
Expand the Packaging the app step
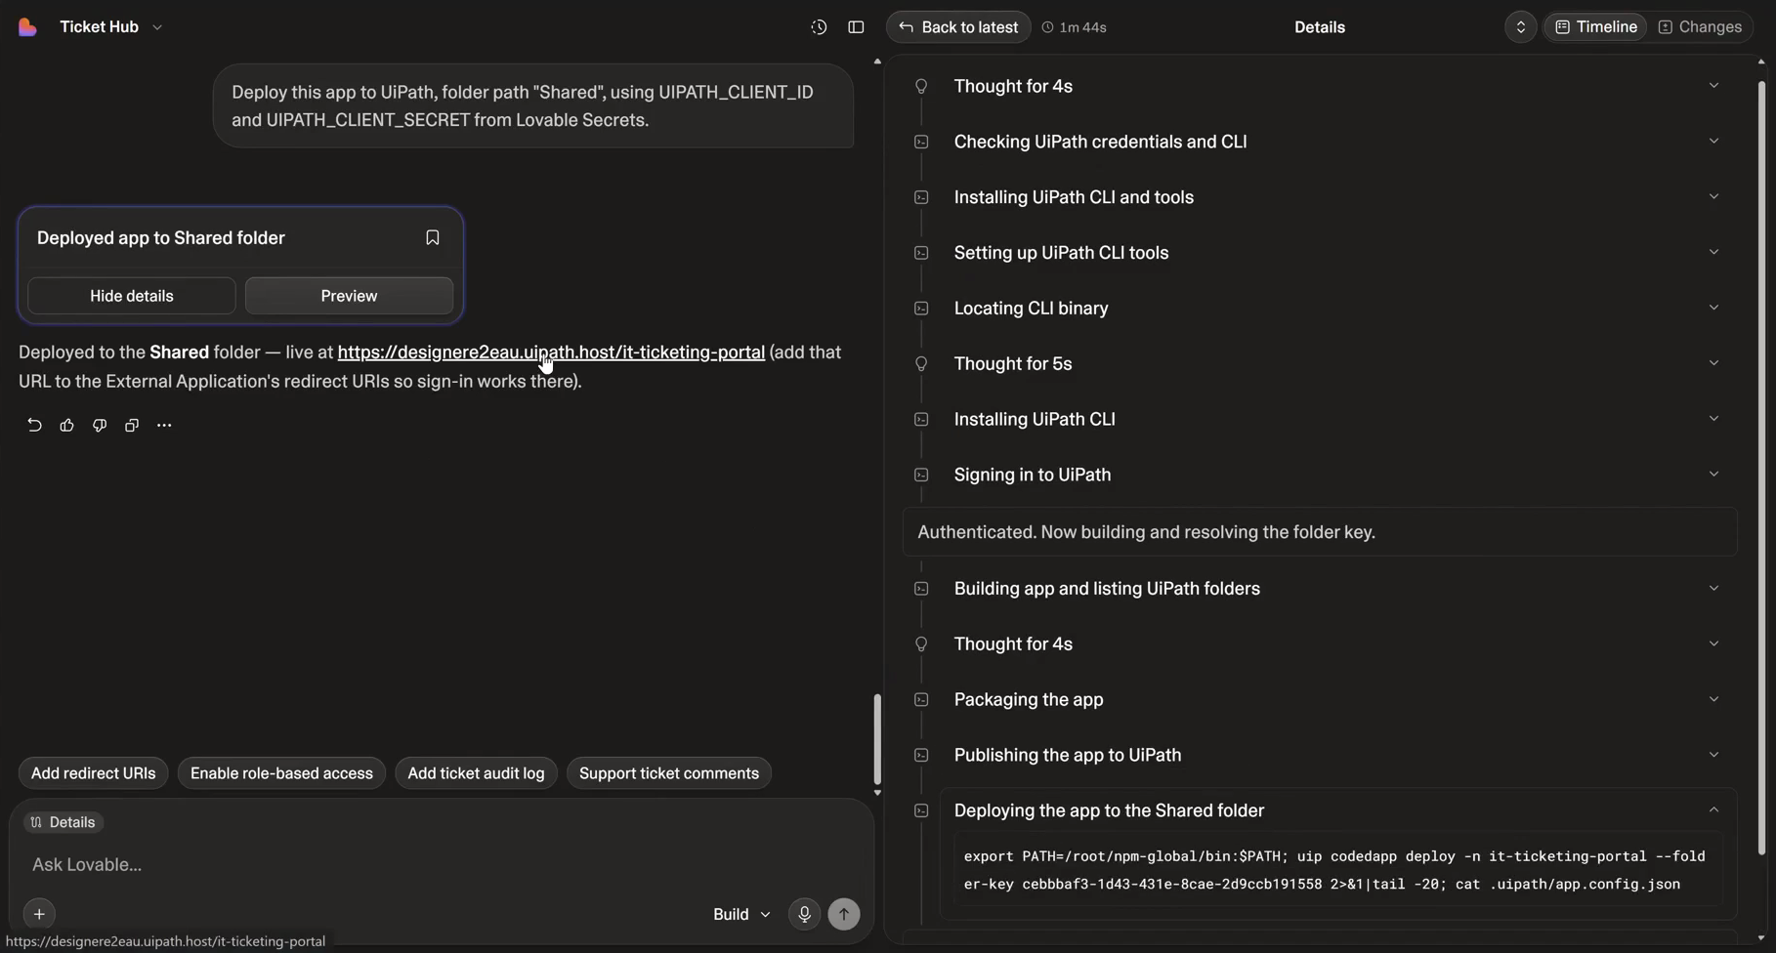coord(1713,700)
